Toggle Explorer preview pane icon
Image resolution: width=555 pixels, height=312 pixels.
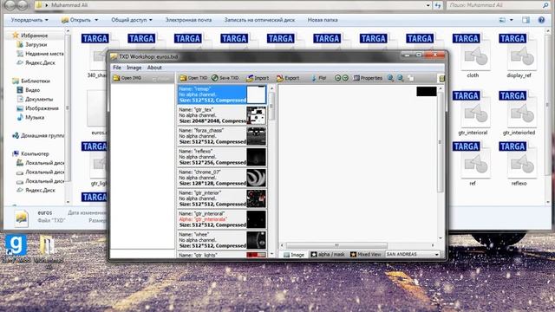(526, 20)
